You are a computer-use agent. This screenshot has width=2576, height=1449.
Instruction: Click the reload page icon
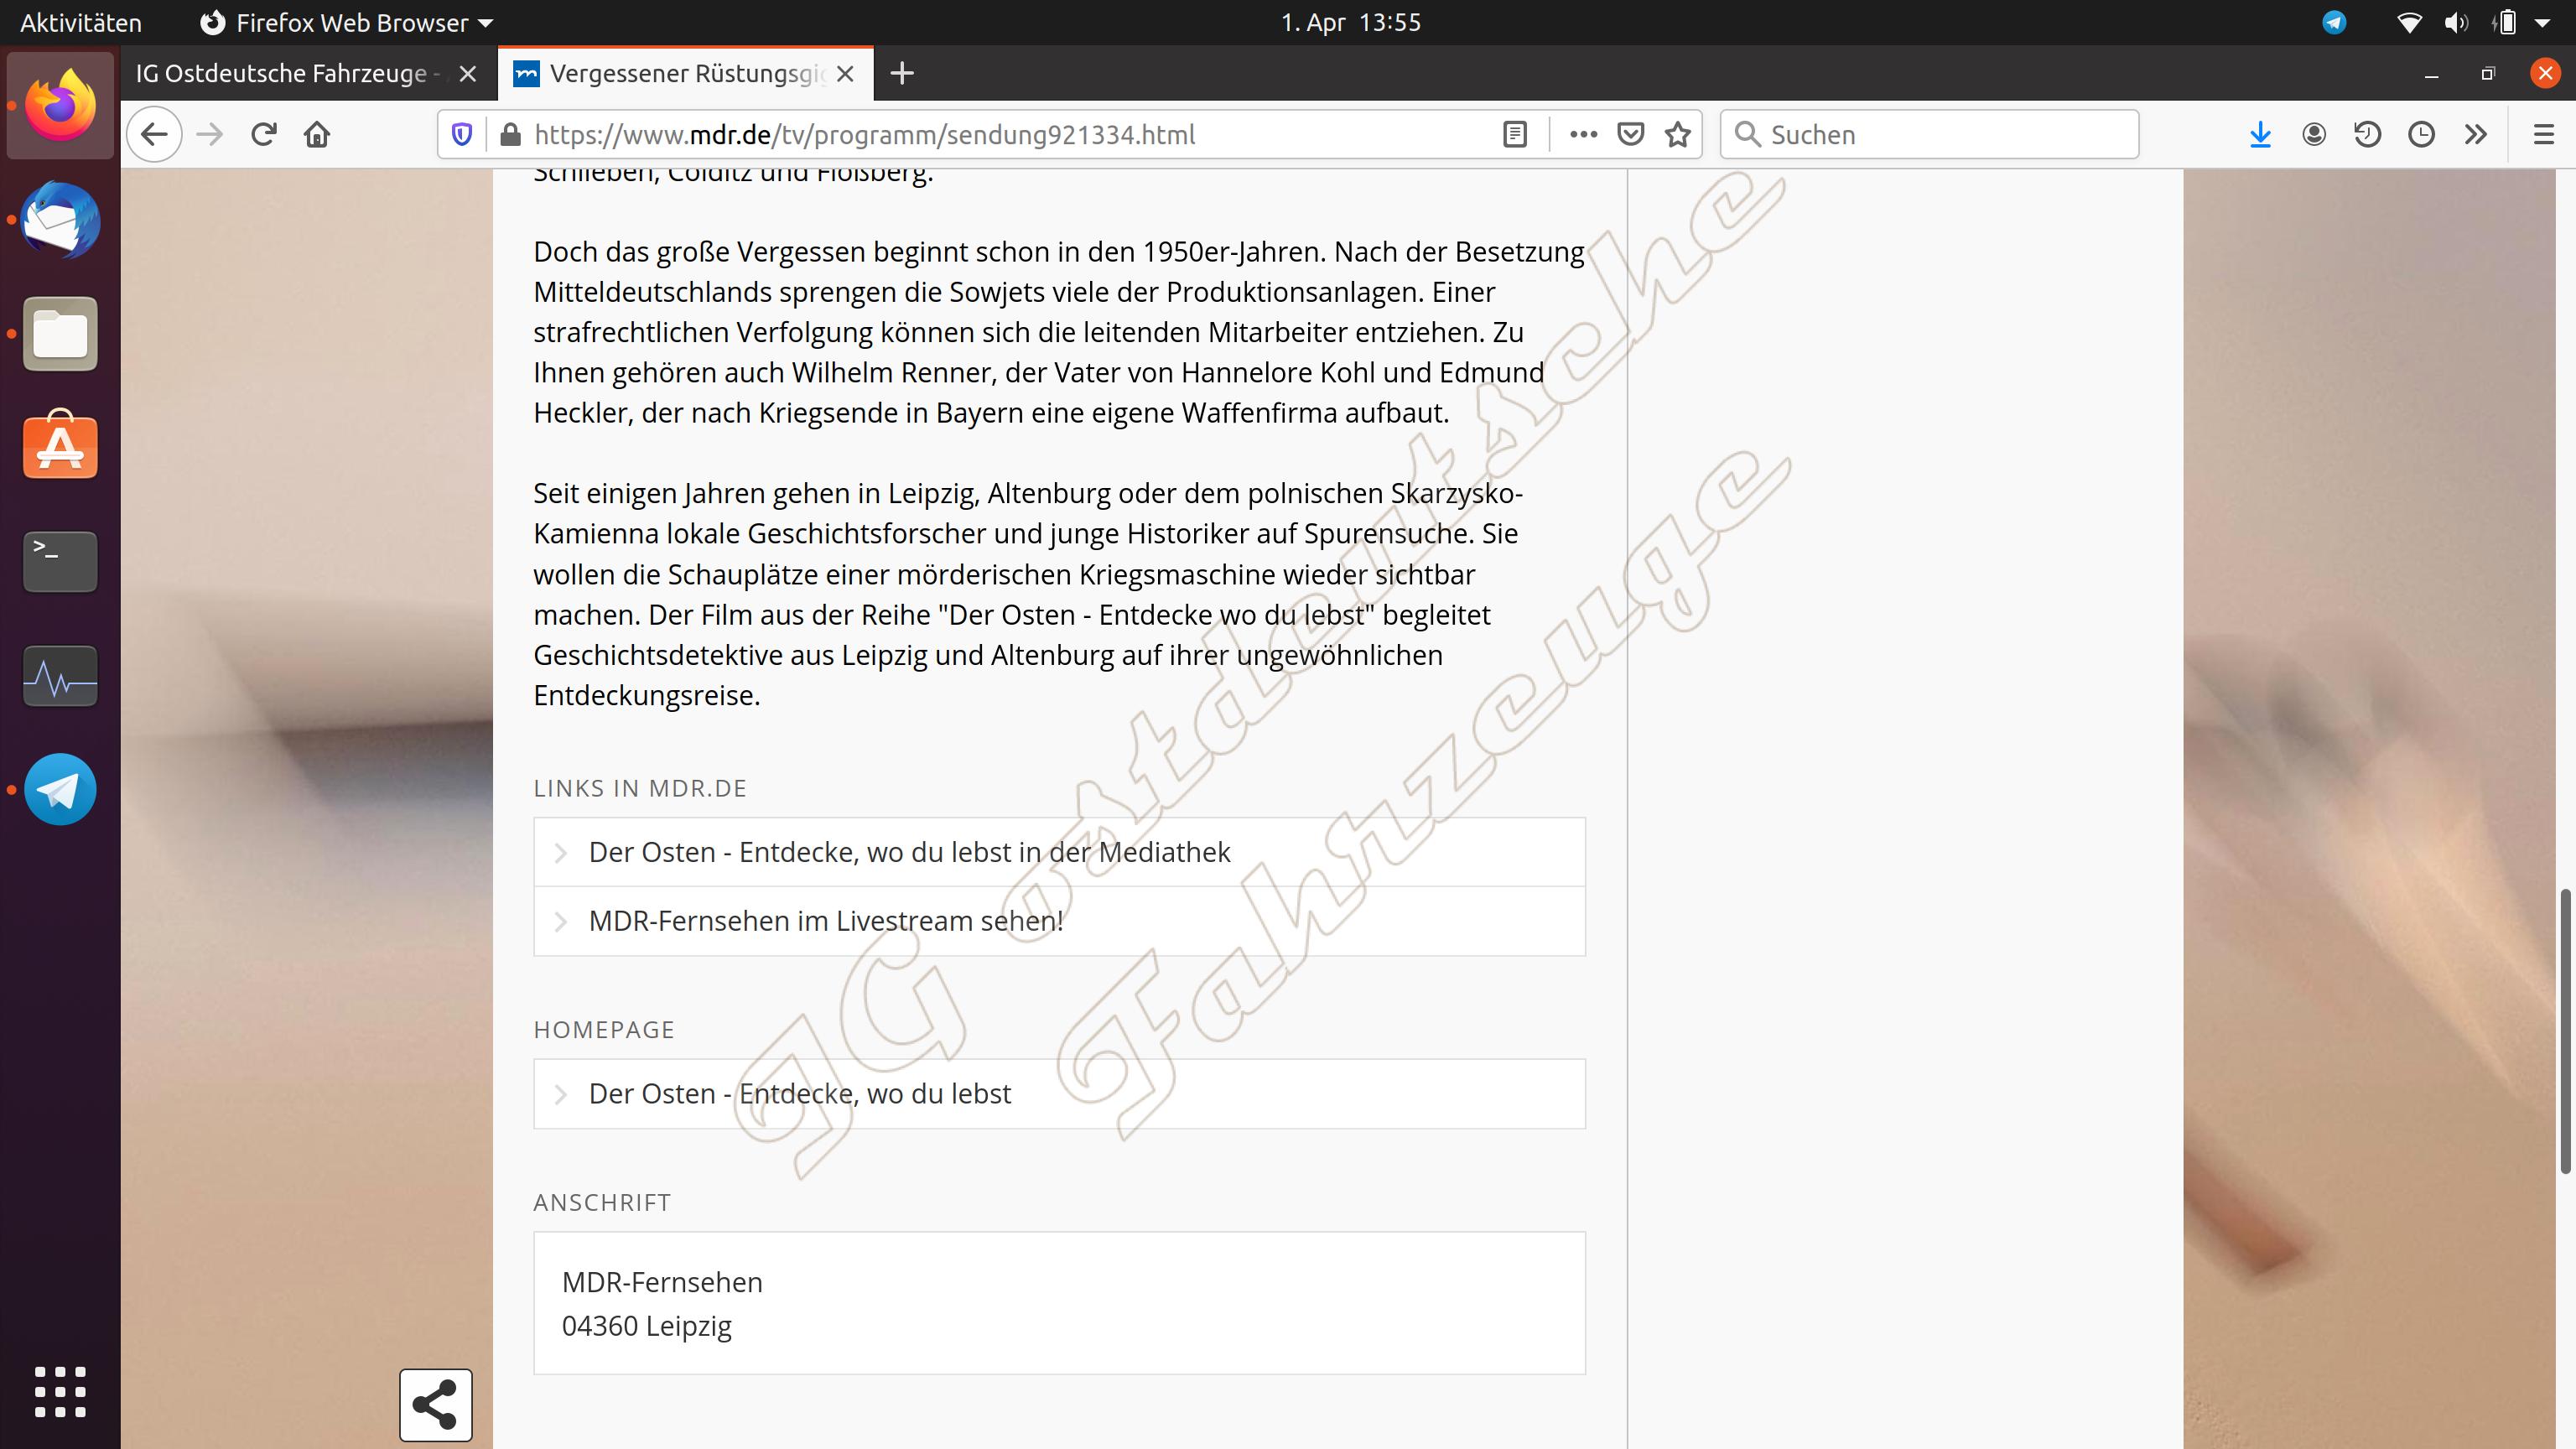(x=263, y=134)
